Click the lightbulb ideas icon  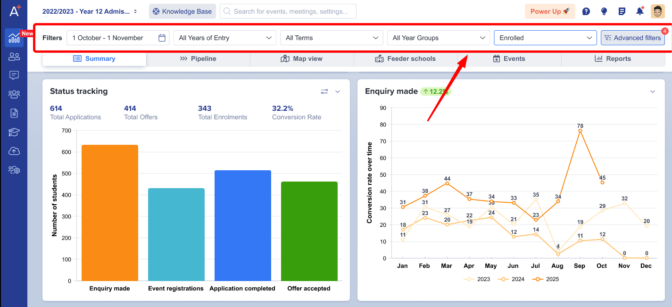click(604, 11)
